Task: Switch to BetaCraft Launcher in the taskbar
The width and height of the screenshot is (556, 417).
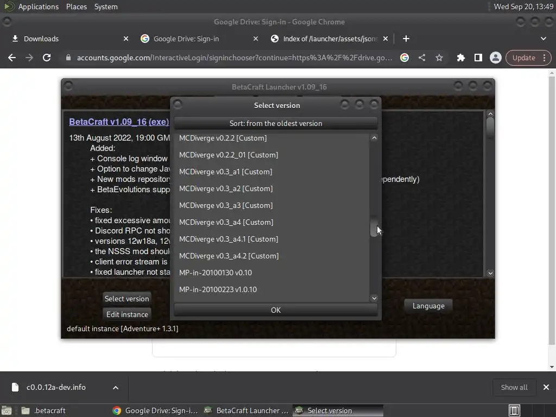Action: (248, 410)
